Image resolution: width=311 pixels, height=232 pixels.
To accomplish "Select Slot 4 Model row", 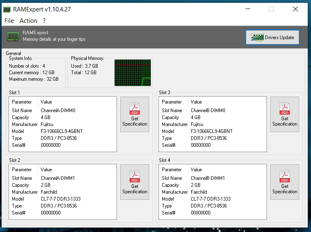I will pyautogui.click(x=213, y=199).
